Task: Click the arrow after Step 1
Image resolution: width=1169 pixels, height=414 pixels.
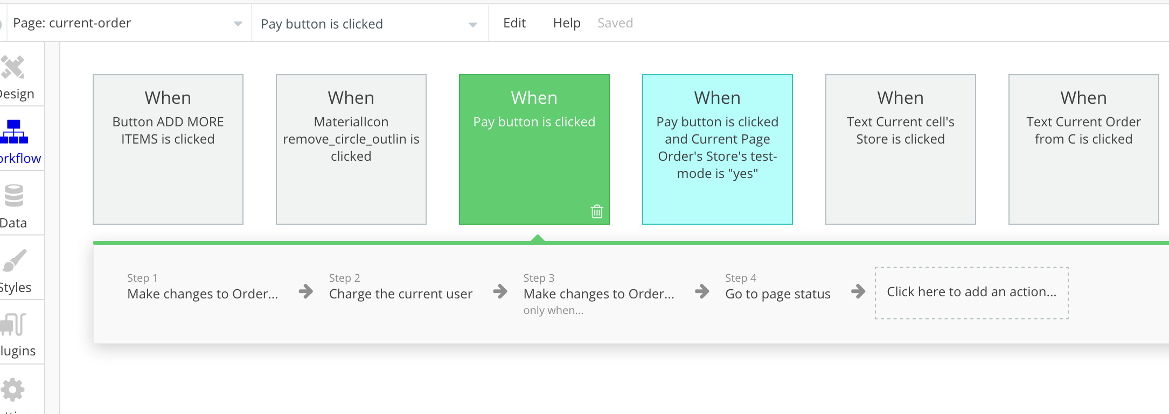Action: (306, 292)
